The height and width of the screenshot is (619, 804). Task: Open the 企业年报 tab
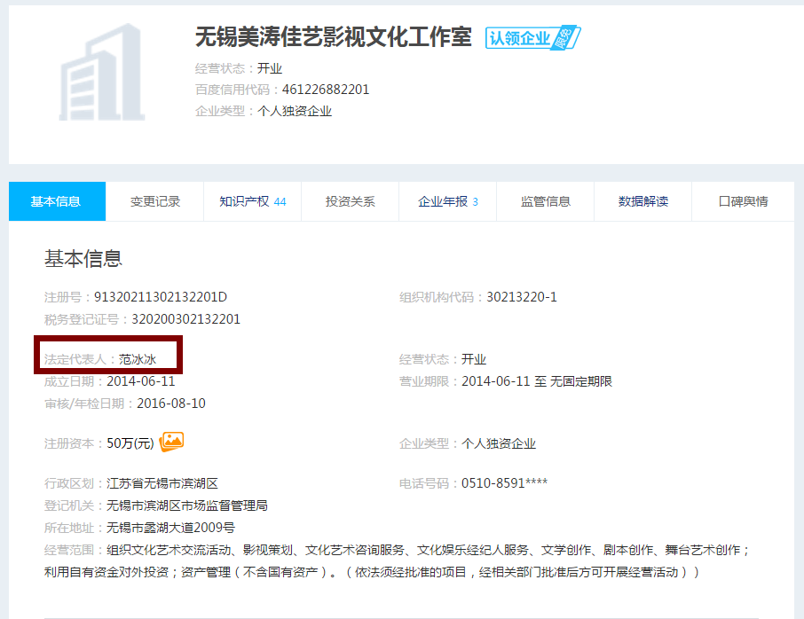pos(448,201)
